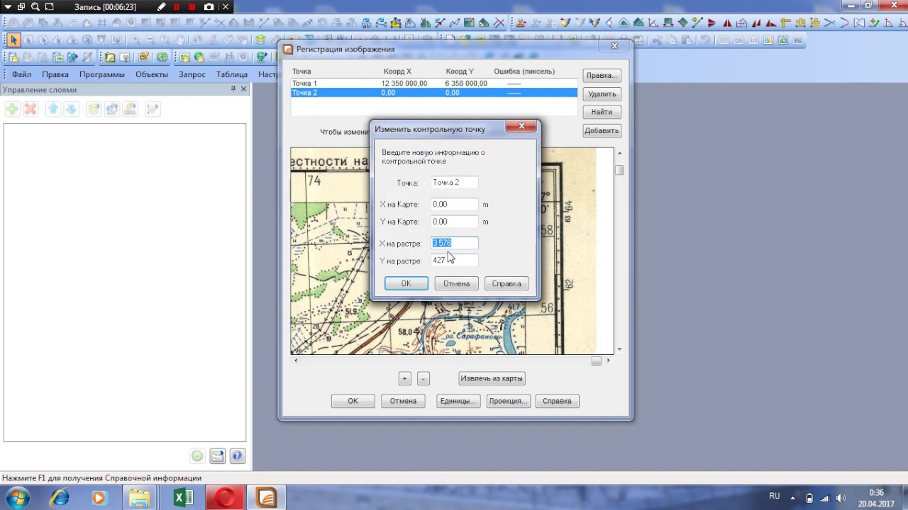This screenshot has width=908, height=510.
Task: Click the raster map preview image
Action: point(452,251)
